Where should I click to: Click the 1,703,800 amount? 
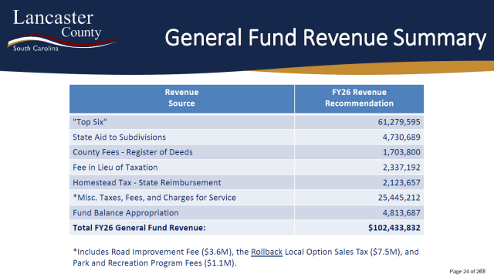tap(401, 152)
